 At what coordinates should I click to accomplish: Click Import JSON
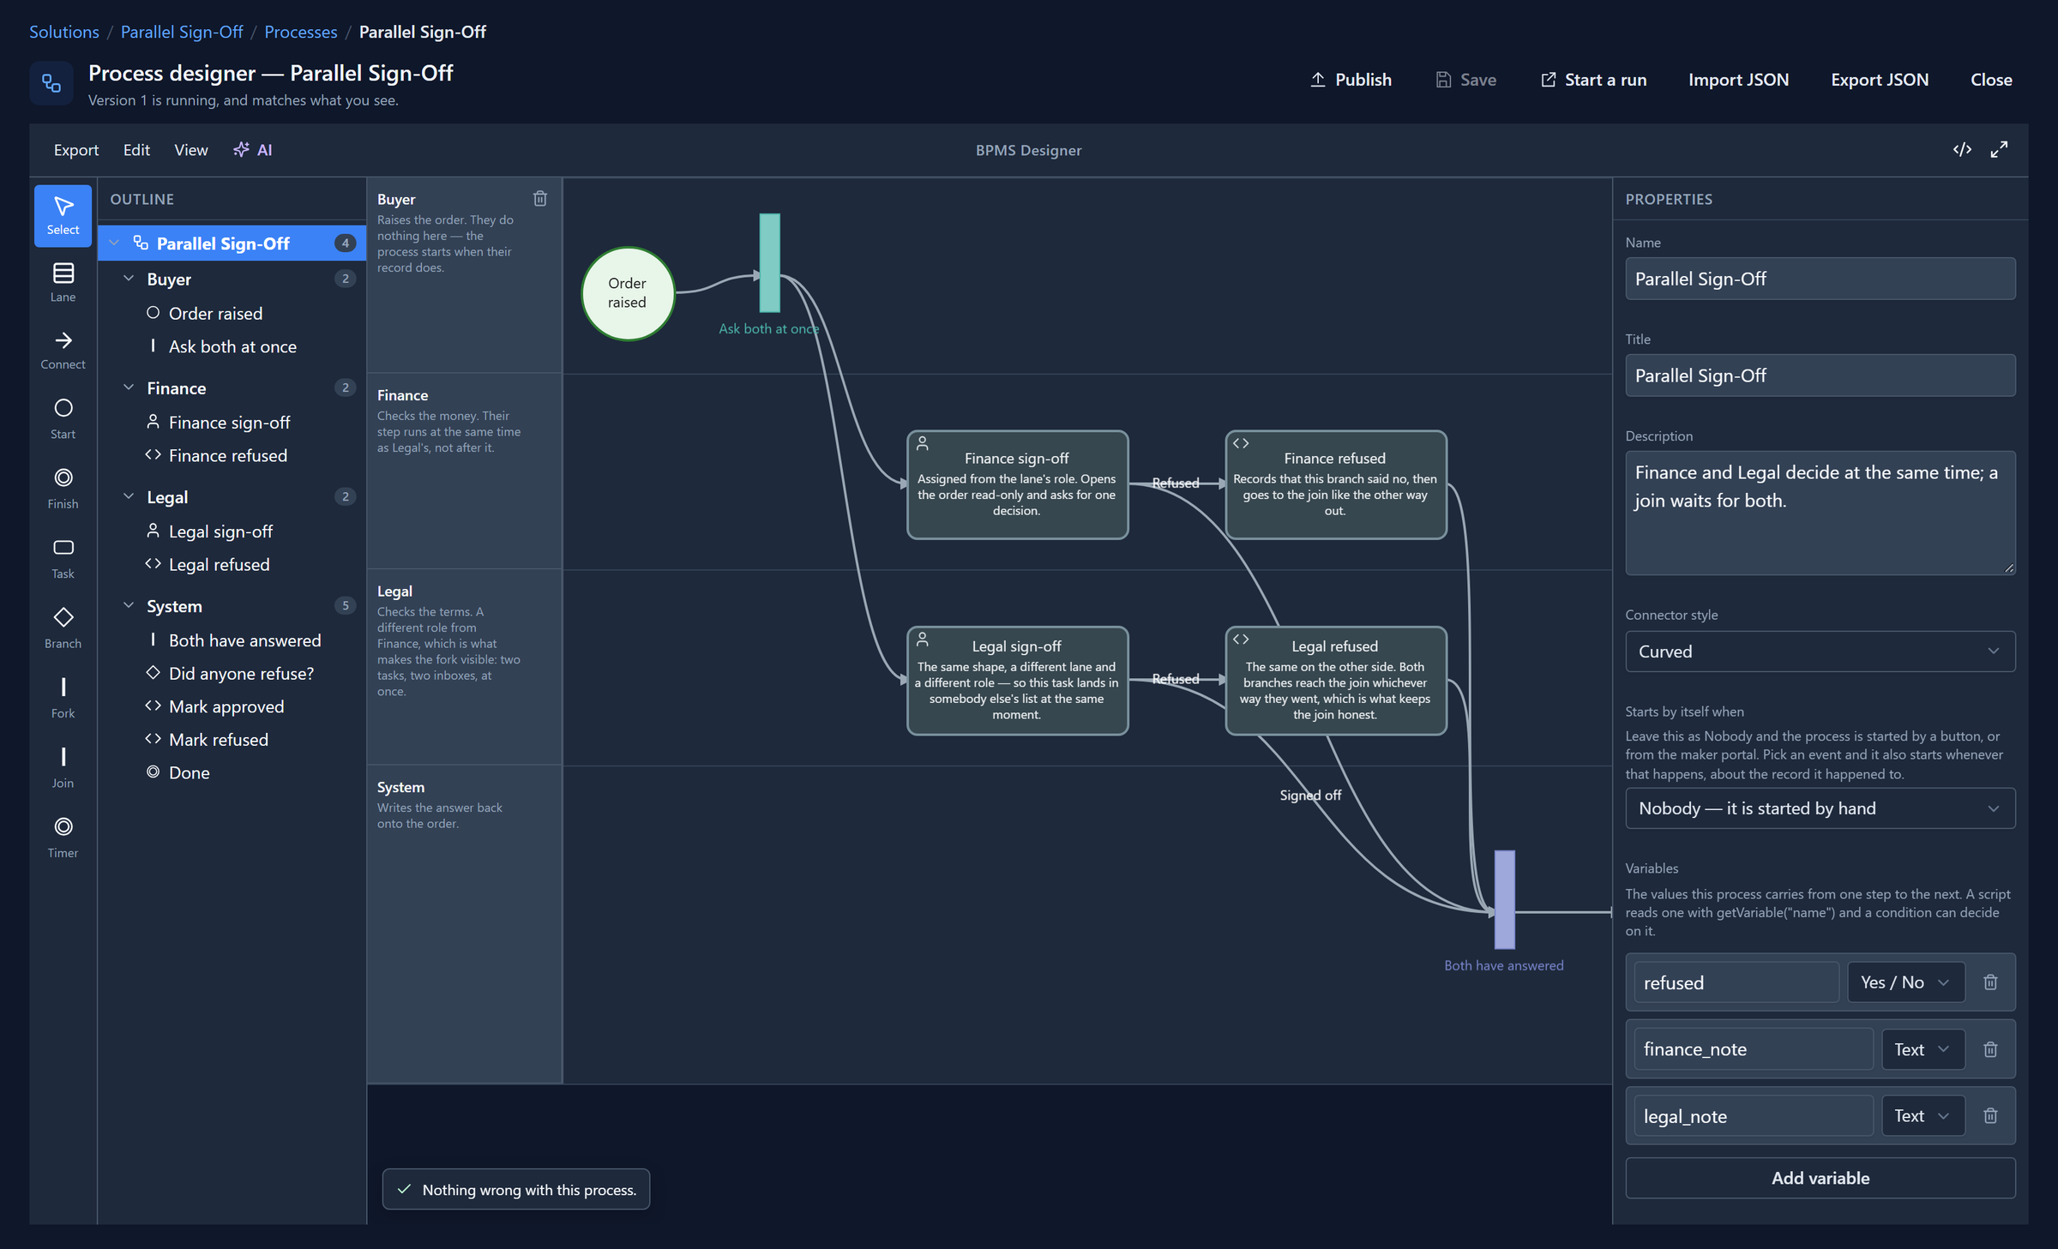pyautogui.click(x=1738, y=80)
